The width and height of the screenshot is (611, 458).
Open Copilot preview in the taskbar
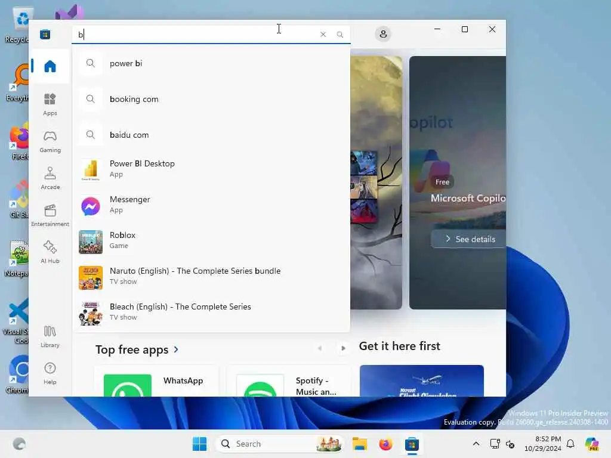(x=592, y=444)
